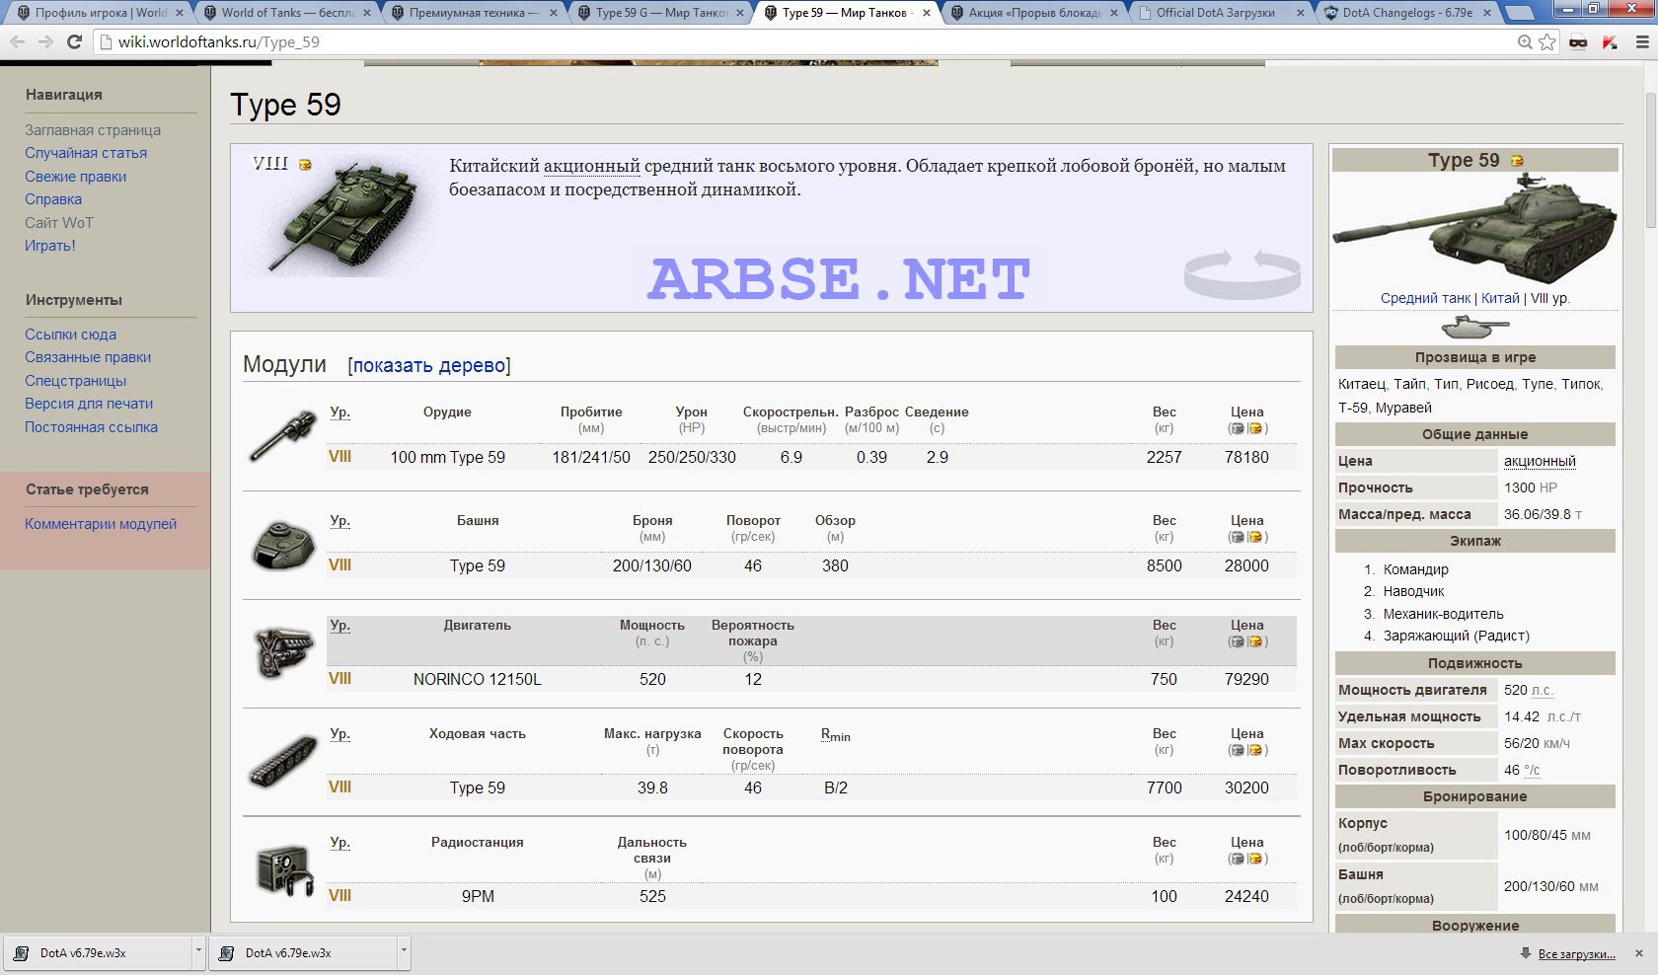This screenshot has height=975, width=1658.
Task: Open Средний танк link in infobox
Action: click(1425, 298)
